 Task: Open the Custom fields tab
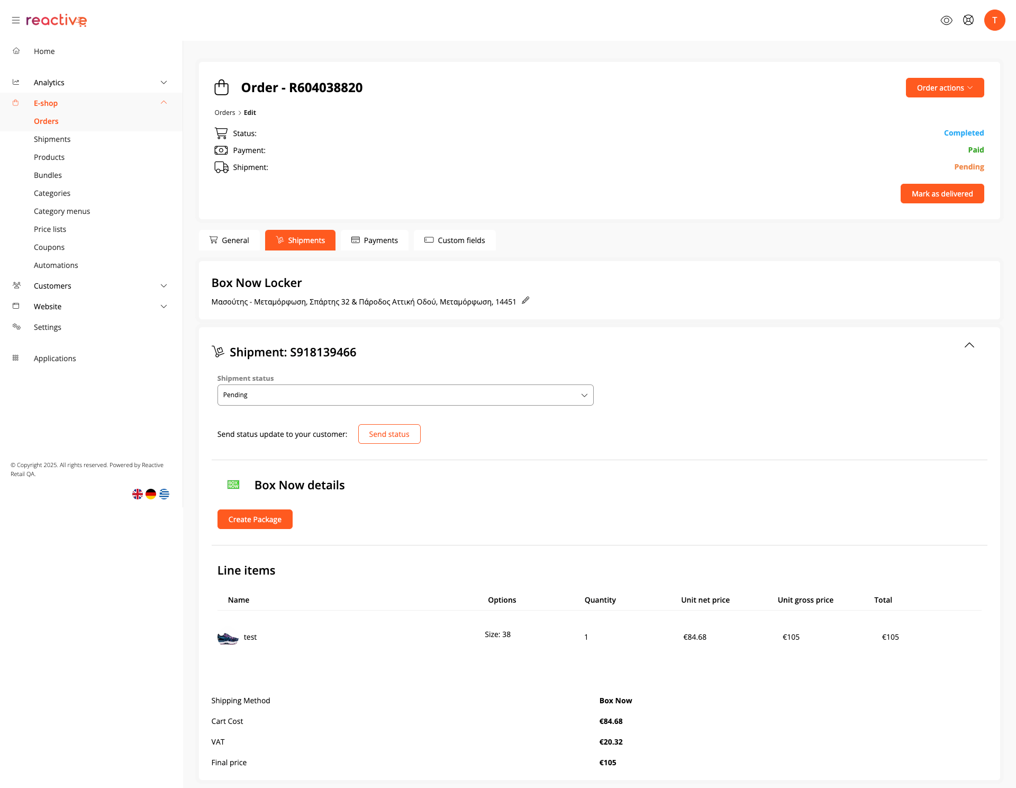(455, 240)
